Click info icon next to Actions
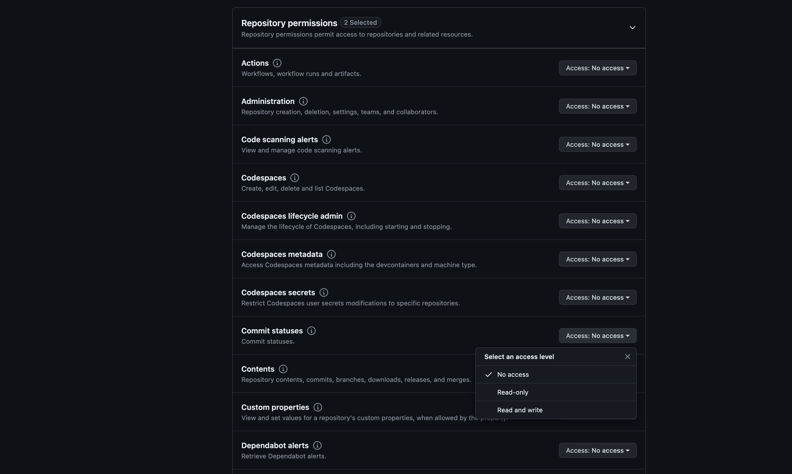Screen dimensions: 792x474 (277, 63)
